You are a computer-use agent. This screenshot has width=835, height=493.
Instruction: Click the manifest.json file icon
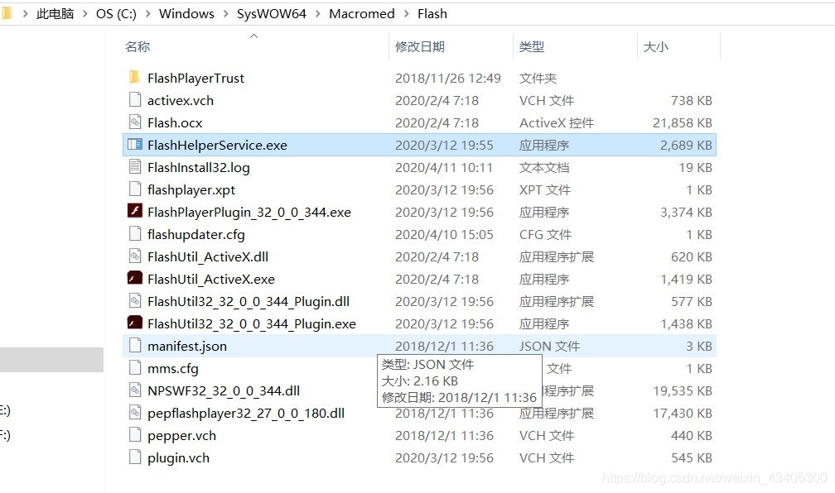tap(135, 346)
